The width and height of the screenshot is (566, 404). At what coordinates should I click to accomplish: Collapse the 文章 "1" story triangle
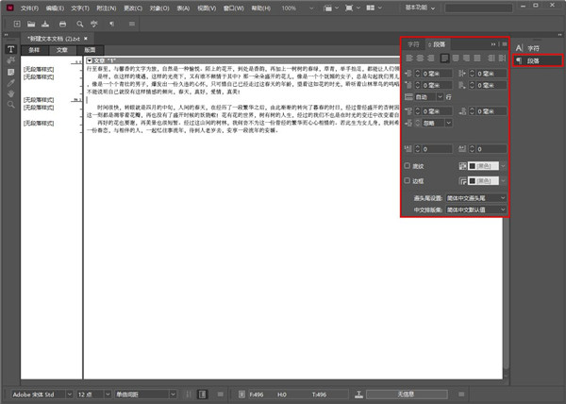[89, 60]
